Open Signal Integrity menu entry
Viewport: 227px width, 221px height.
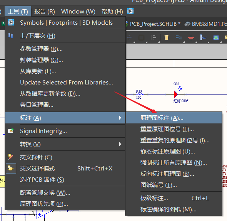click(x=65, y=131)
